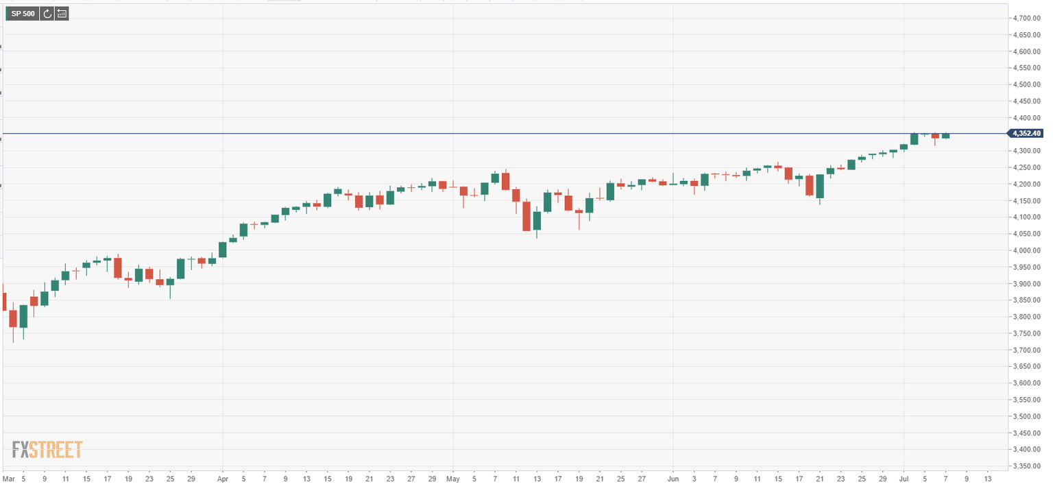
Task: Click the 4,500.00 price scale label
Action: (x=1028, y=85)
